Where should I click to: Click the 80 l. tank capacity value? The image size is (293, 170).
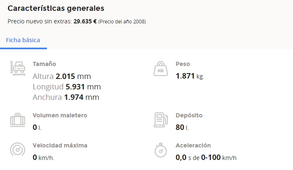tap(182, 127)
